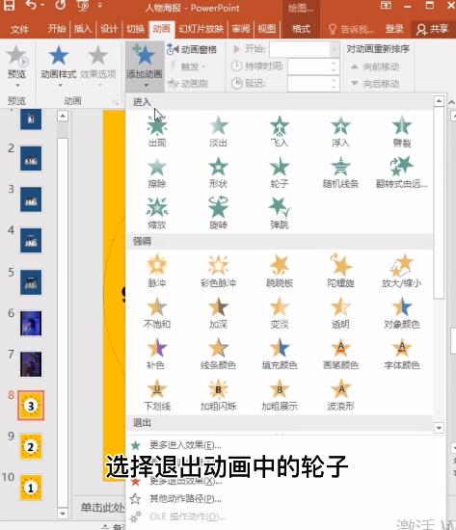The image size is (456, 530).
Task: Choose the 飞入 entrance effect
Action: pyautogui.click(x=280, y=131)
